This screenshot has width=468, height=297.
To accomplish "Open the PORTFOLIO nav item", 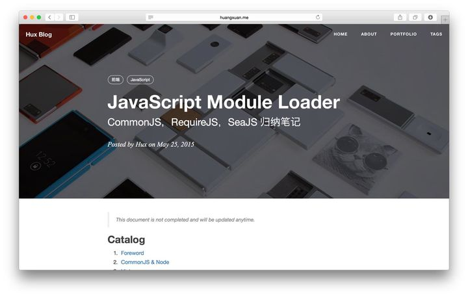I will tap(403, 34).
